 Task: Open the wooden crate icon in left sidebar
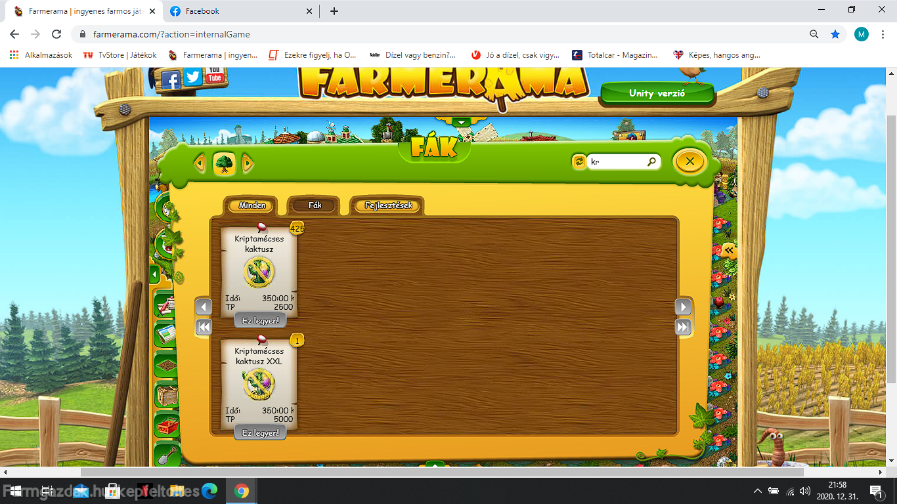(167, 395)
